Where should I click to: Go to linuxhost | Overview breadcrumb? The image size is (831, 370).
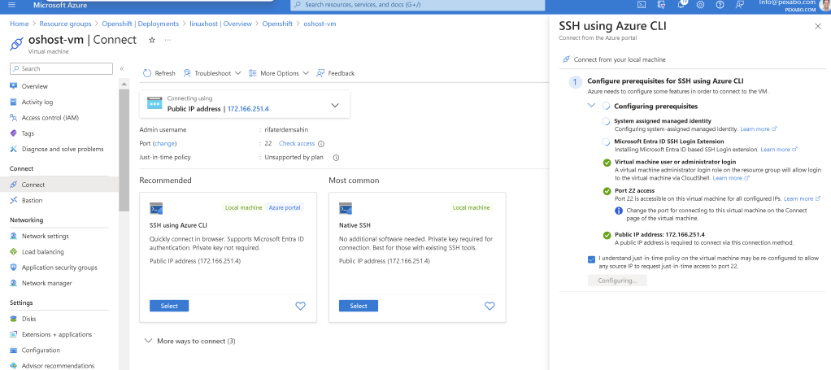[221, 24]
